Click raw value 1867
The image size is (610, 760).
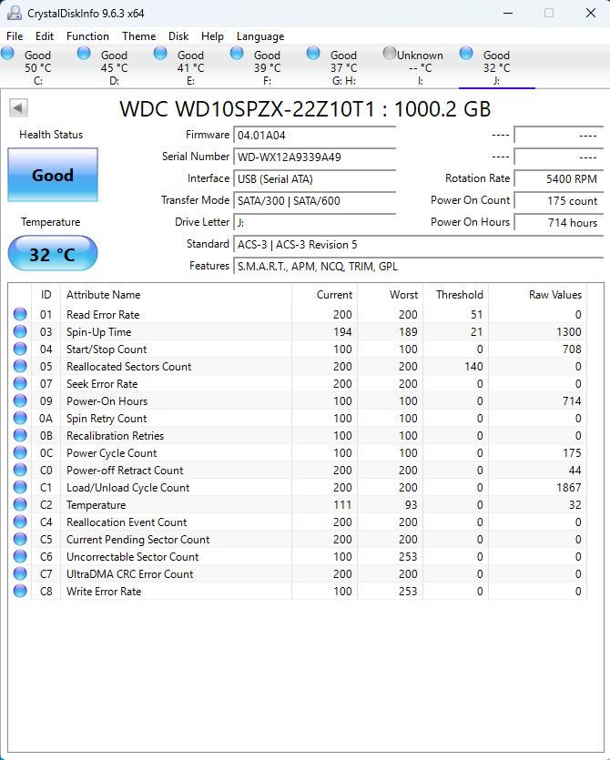coord(569,488)
